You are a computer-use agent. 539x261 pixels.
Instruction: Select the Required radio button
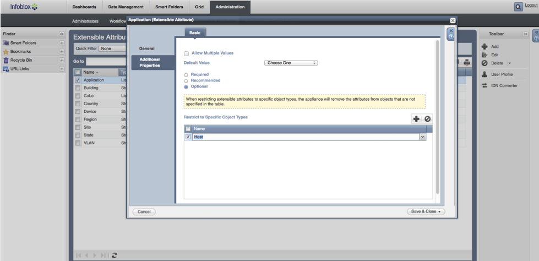point(186,75)
